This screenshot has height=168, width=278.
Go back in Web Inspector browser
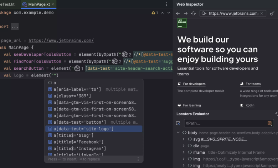[x=178, y=14]
